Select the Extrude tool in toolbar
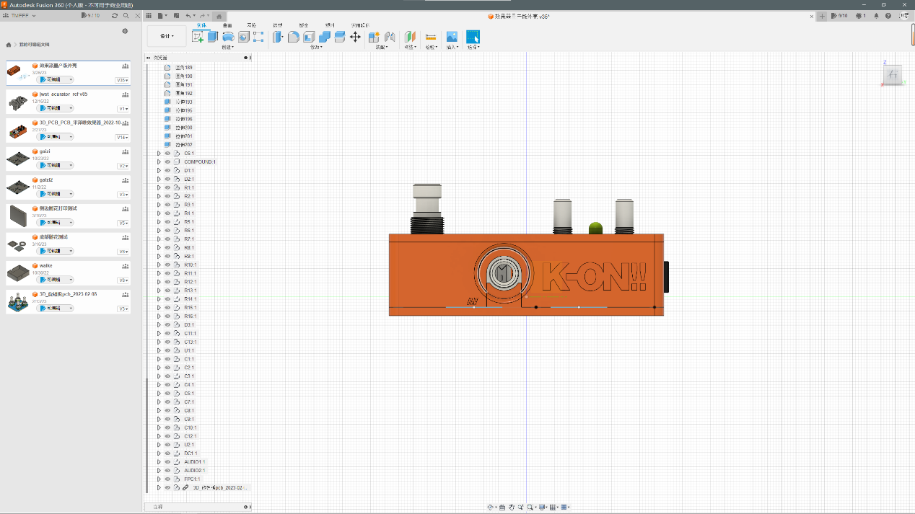This screenshot has width=915, height=514. 213,37
